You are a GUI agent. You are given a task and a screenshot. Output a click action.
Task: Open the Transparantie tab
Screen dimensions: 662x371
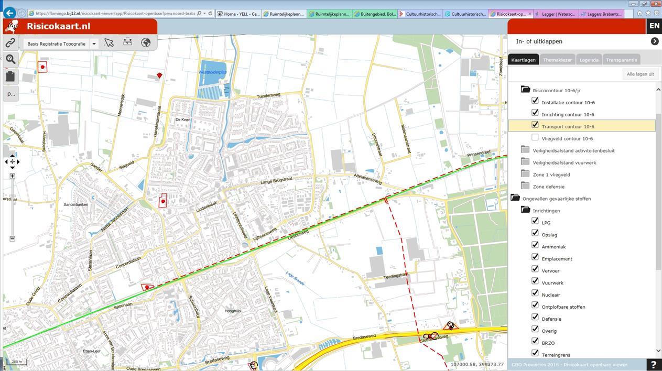tap(622, 60)
